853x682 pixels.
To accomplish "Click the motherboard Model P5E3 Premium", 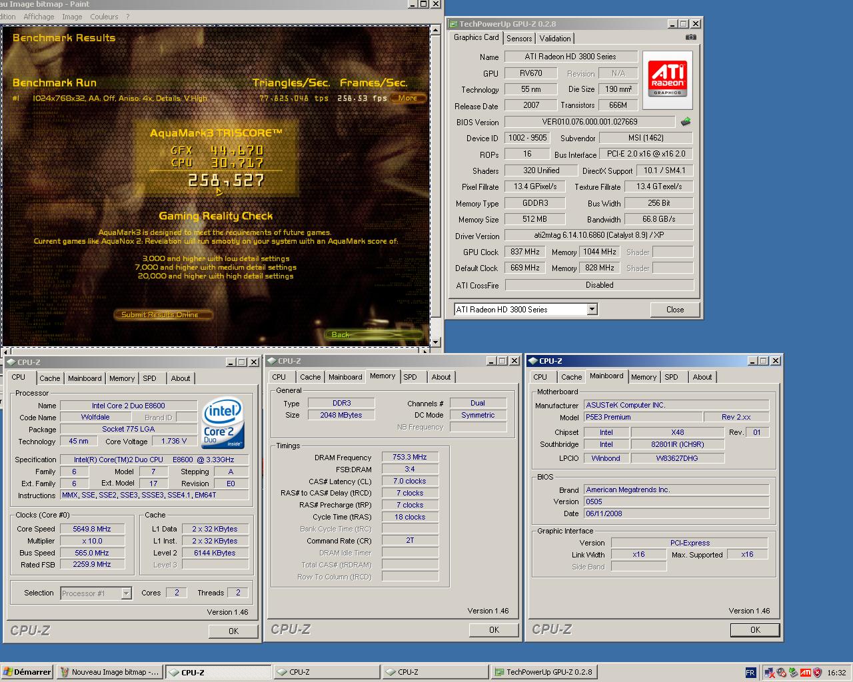I will click(x=642, y=417).
